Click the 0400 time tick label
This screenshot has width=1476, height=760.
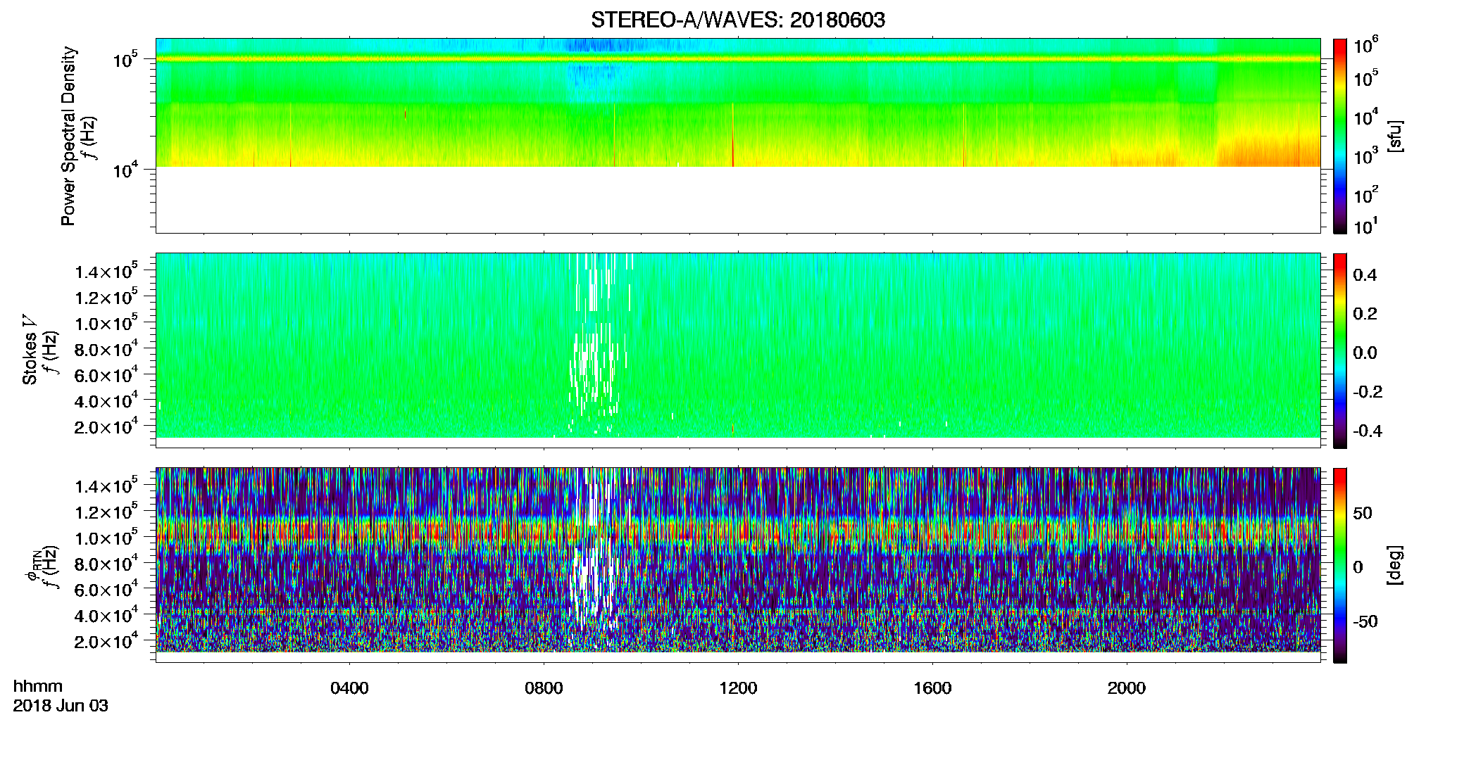(349, 688)
